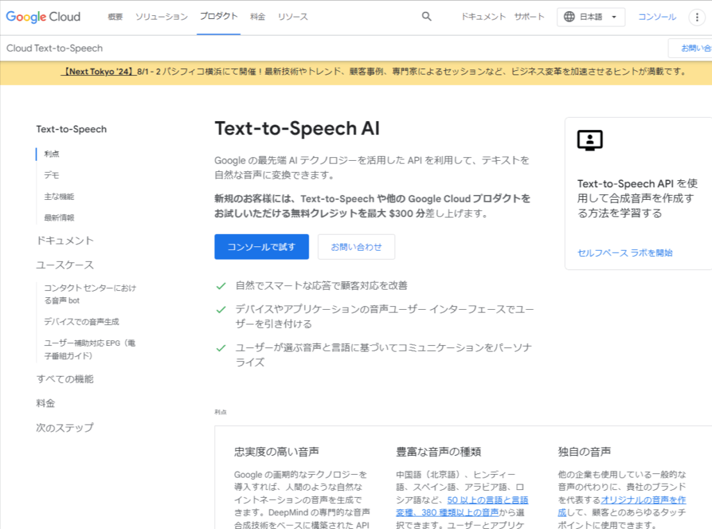Click the コンソールで試す button
Screen dimensions: 712x529
pos(261,246)
